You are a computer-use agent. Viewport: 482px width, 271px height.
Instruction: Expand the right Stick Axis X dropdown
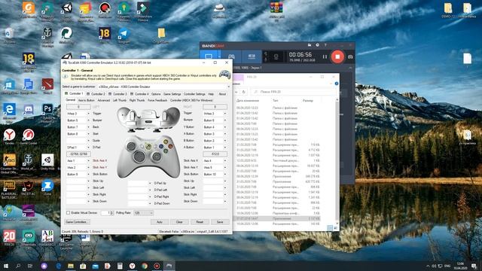point(225,160)
